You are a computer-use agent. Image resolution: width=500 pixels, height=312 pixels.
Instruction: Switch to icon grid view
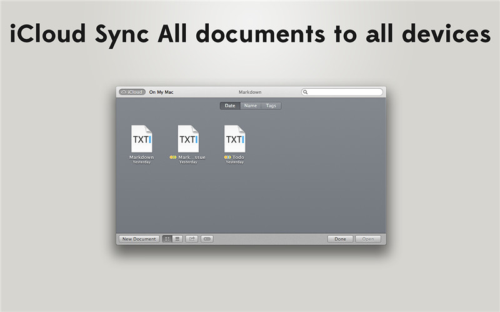(x=167, y=239)
